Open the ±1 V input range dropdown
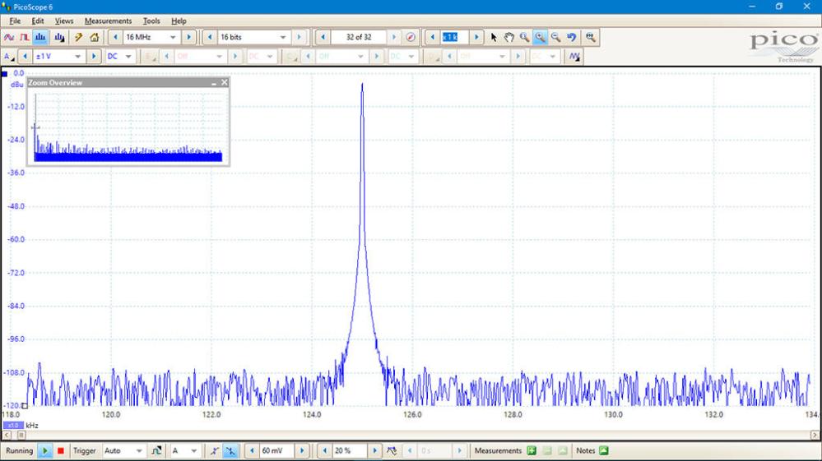Viewport: 822px width, 461px height. 78,57
